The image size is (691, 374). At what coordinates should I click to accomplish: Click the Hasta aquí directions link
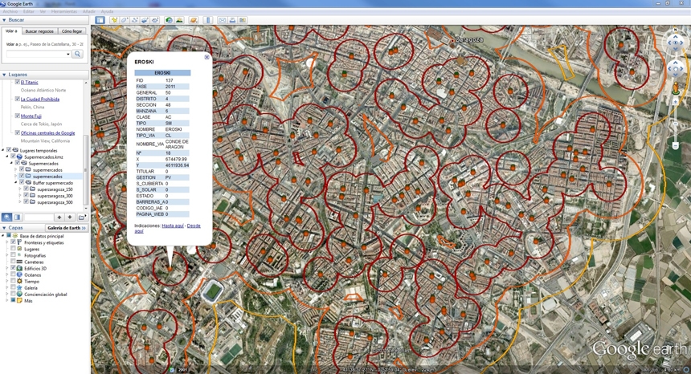point(173,226)
